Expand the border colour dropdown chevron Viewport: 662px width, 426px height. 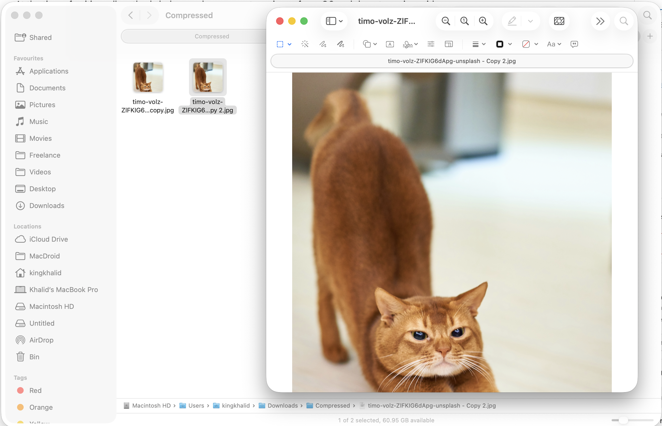pos(510,44)
